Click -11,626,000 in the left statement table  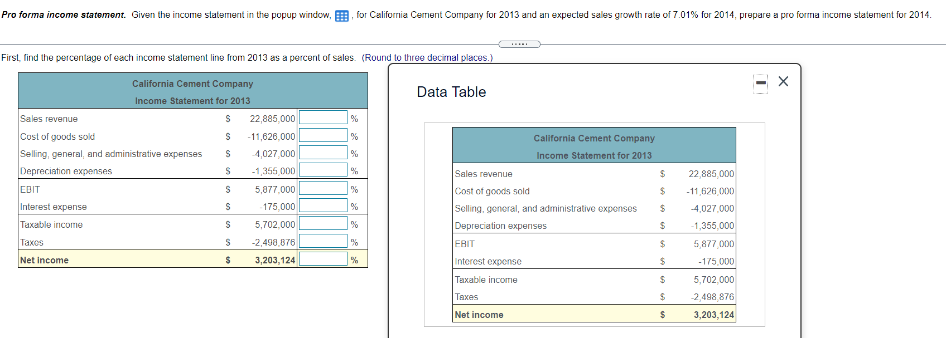click(x=271, y=136)
